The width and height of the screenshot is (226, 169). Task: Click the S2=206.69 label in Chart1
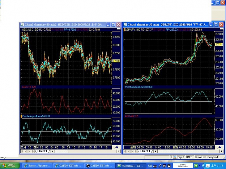click(x=196, y=30)
